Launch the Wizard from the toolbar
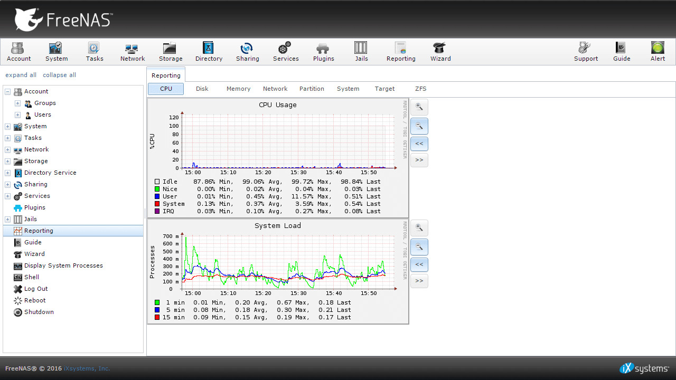 440,52
